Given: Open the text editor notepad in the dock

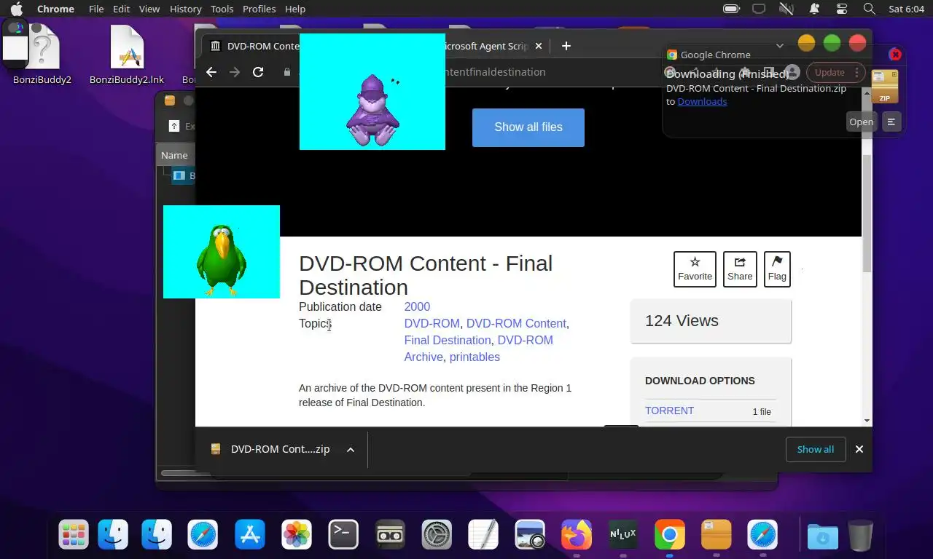Looking at the screenshot, I should (x=483, y=535).
